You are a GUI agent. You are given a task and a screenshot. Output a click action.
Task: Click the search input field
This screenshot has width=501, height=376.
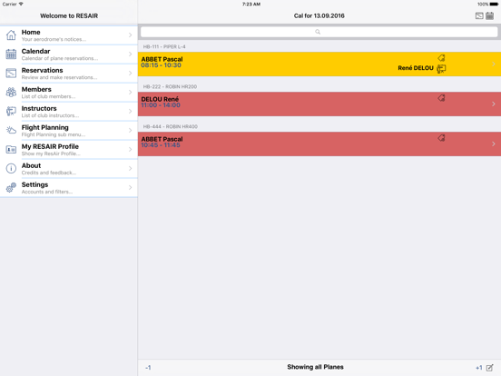pos(319,32)
